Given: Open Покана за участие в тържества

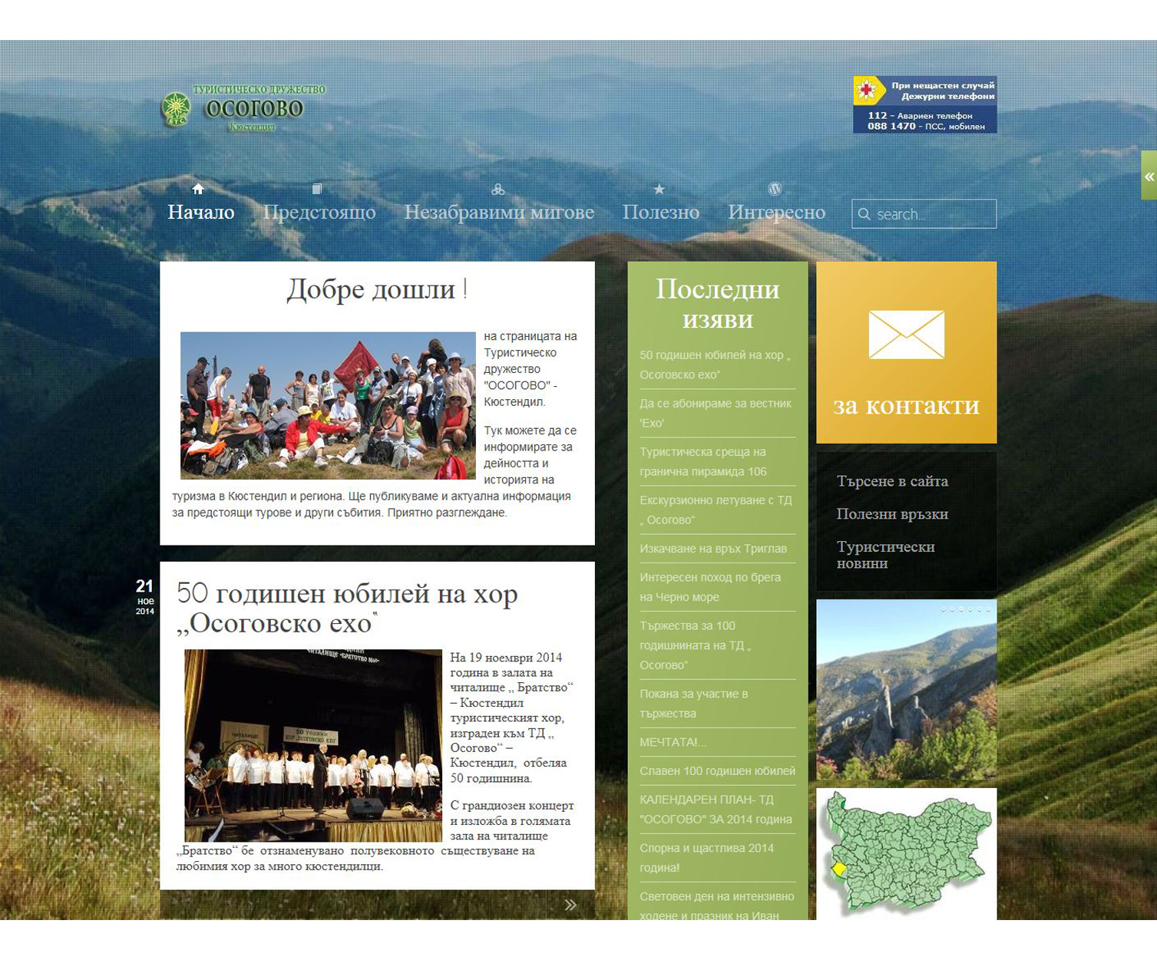Looking at the screenshot, I should [x=694, y=704].
